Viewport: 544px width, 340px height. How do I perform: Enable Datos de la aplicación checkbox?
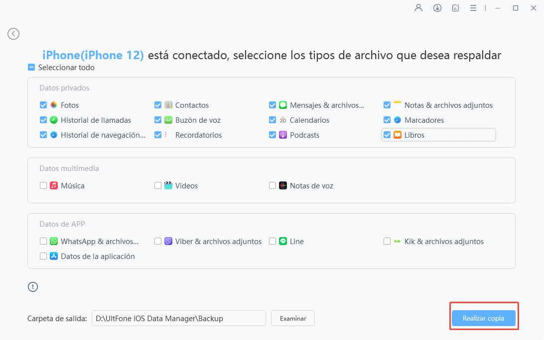(x=43, y=256)
